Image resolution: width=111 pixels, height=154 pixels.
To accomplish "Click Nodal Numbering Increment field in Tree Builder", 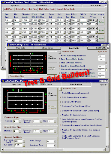I will [101, 56].
